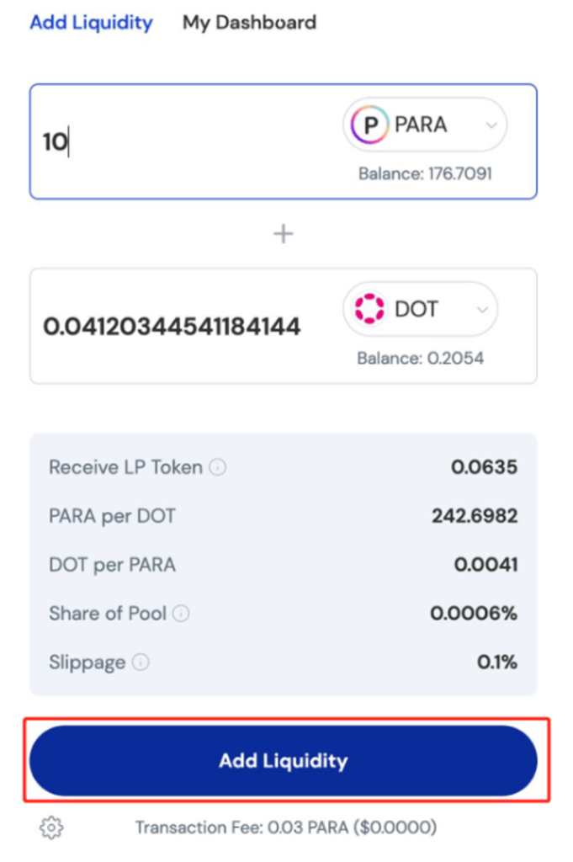Click the Transaction Fee text

(286, 828)
